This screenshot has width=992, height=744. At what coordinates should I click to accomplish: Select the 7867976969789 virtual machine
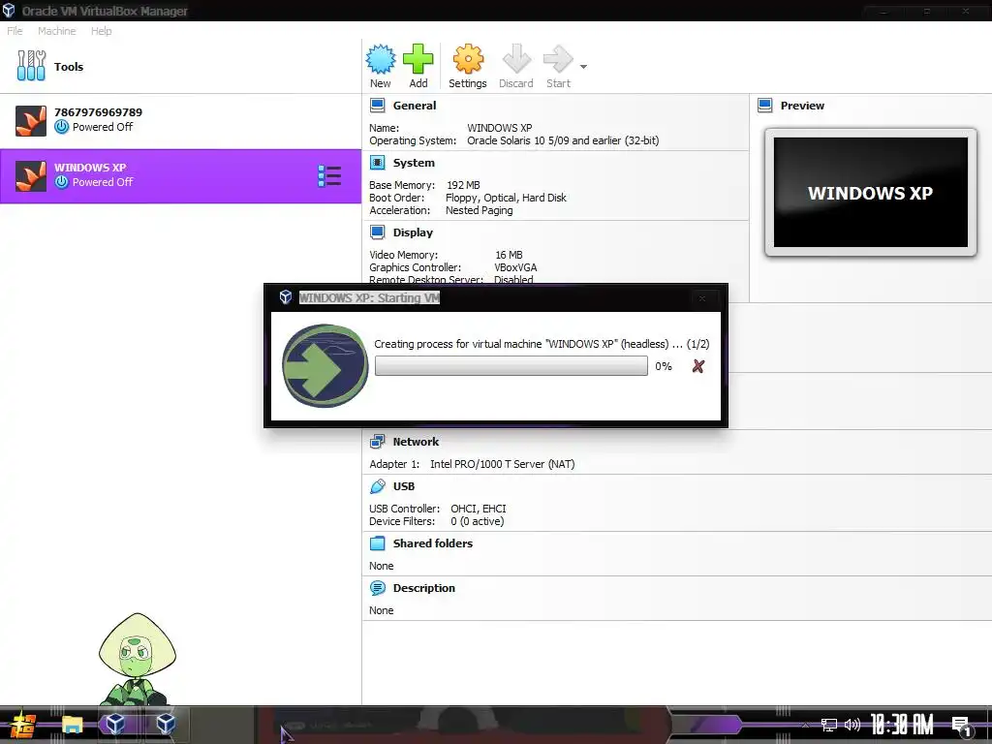[180, 120]
